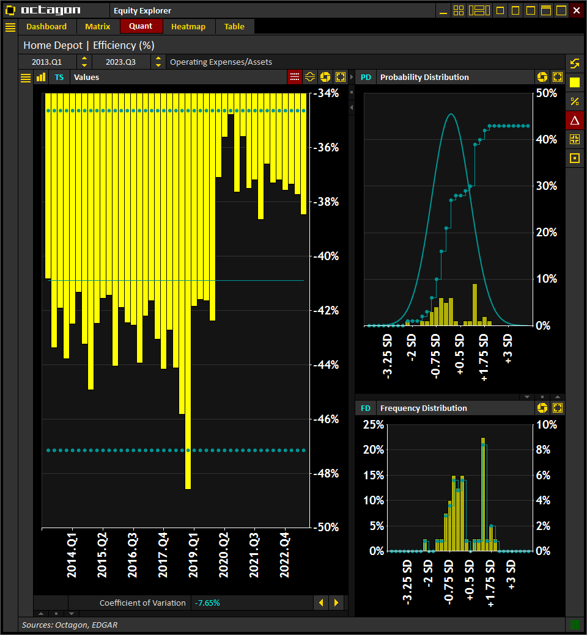The height and width of the screenshot is (635, 587).
Task: Select the small top-bar window layout icon
Action: click(500, 10)
